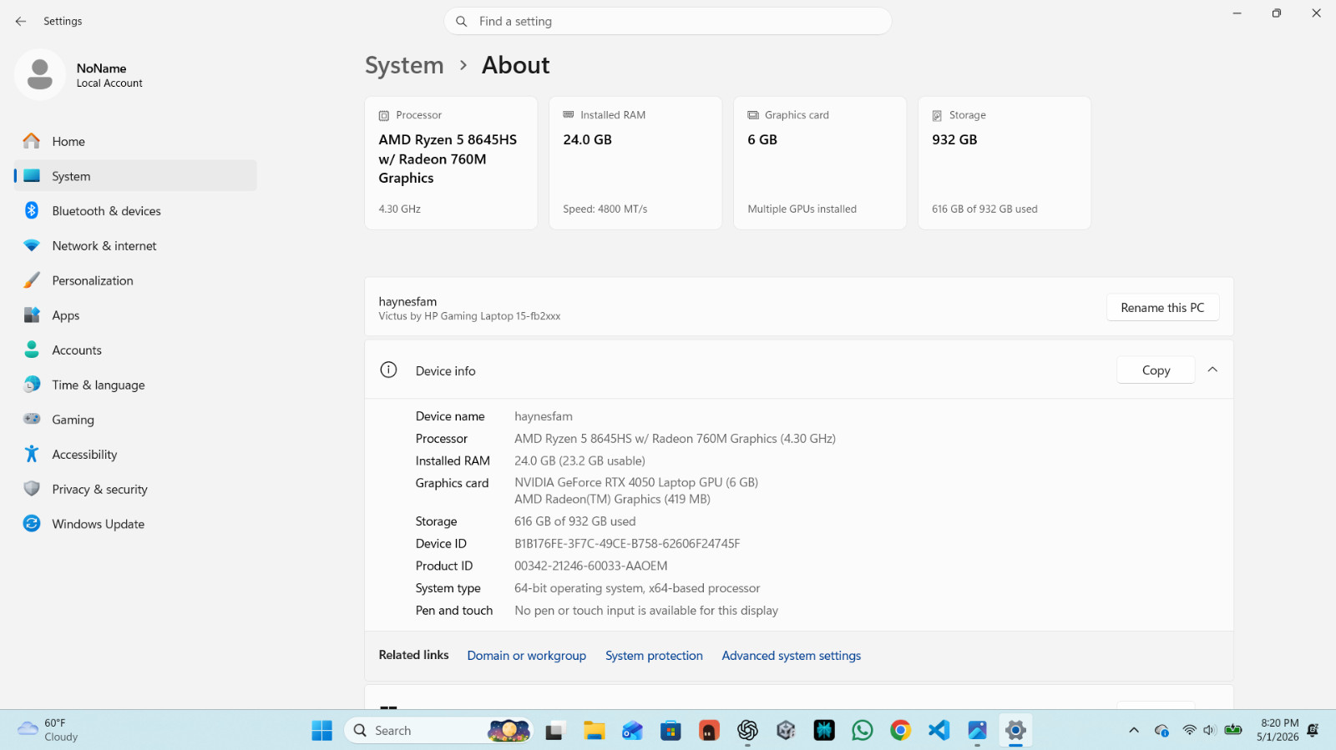Open Gaming settings
Image resolution: width=1336 pixels, height=750 pixels.
135,420
